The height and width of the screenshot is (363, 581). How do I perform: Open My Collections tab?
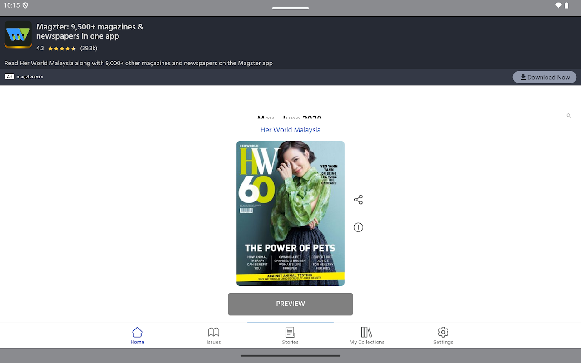[x=367, y=336]
